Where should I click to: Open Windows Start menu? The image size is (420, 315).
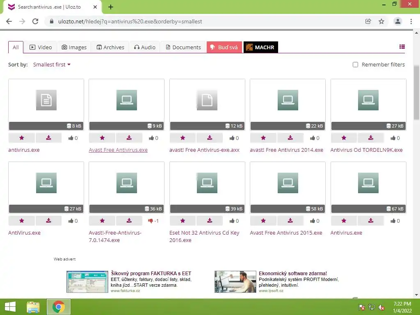(x=10, y=307)
